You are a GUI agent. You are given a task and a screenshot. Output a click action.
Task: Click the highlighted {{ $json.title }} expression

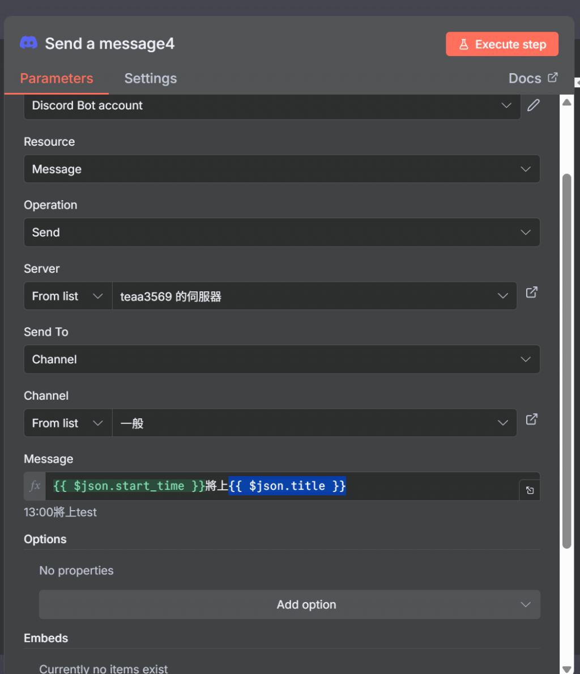pos(287,486)
